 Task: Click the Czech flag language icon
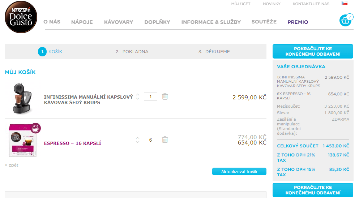344,3
